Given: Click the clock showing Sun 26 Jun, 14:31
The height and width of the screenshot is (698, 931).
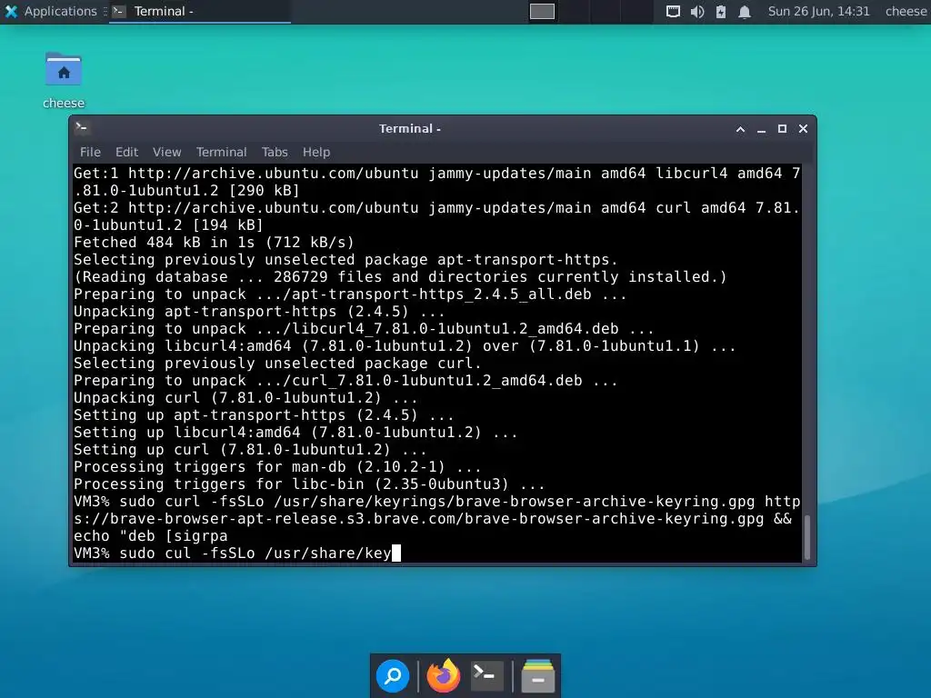Looking at the screenshot, I should coord(818,11).
